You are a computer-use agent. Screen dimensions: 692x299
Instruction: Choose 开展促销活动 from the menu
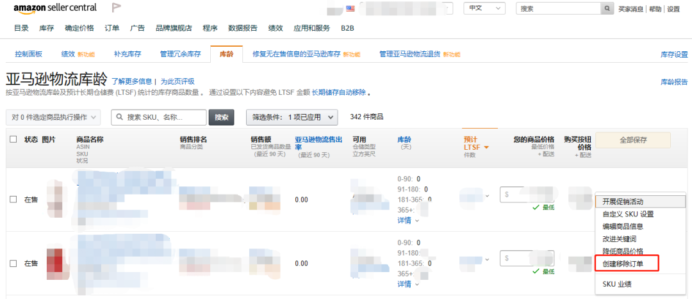point(640,202)
